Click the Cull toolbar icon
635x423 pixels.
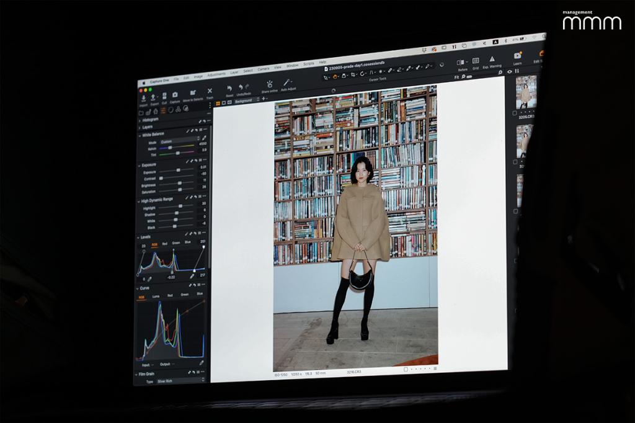(x=164, y=96)
